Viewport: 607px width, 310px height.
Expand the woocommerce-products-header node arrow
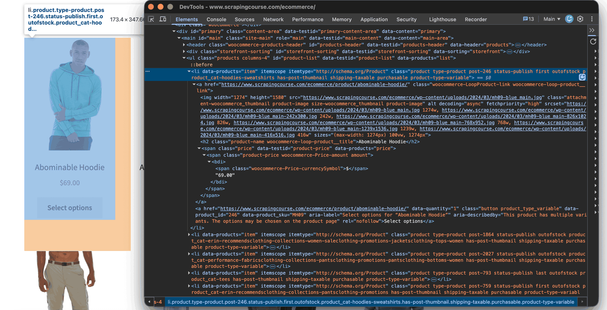[x=184, y=45]
